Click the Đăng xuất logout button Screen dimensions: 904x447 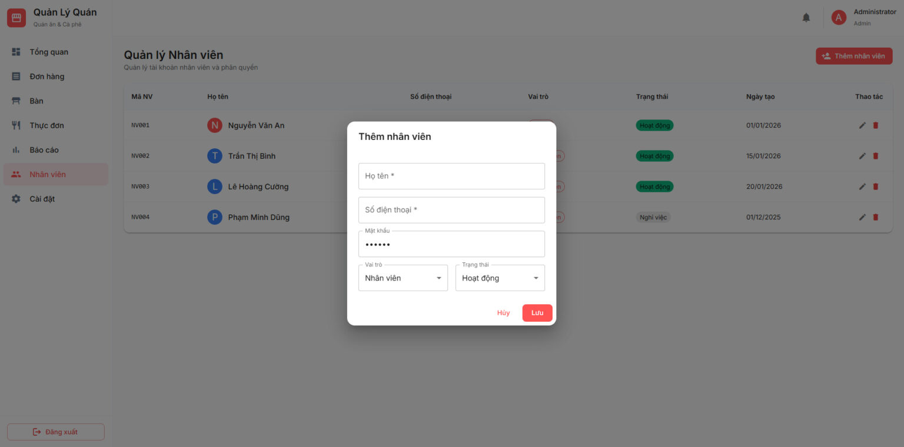pyautogui.click(x=56, y=432)
